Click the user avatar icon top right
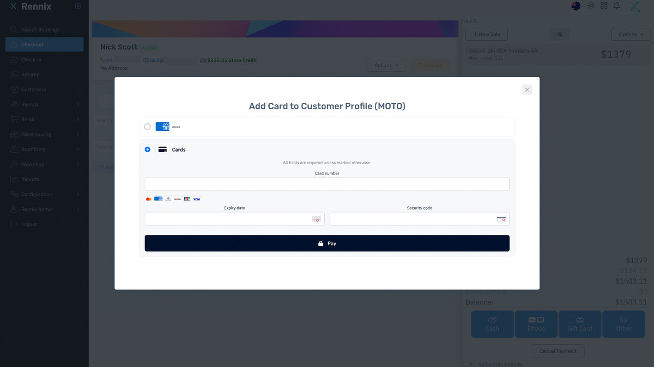This screenshot has width=654, height=367. [x=635, y=7]
